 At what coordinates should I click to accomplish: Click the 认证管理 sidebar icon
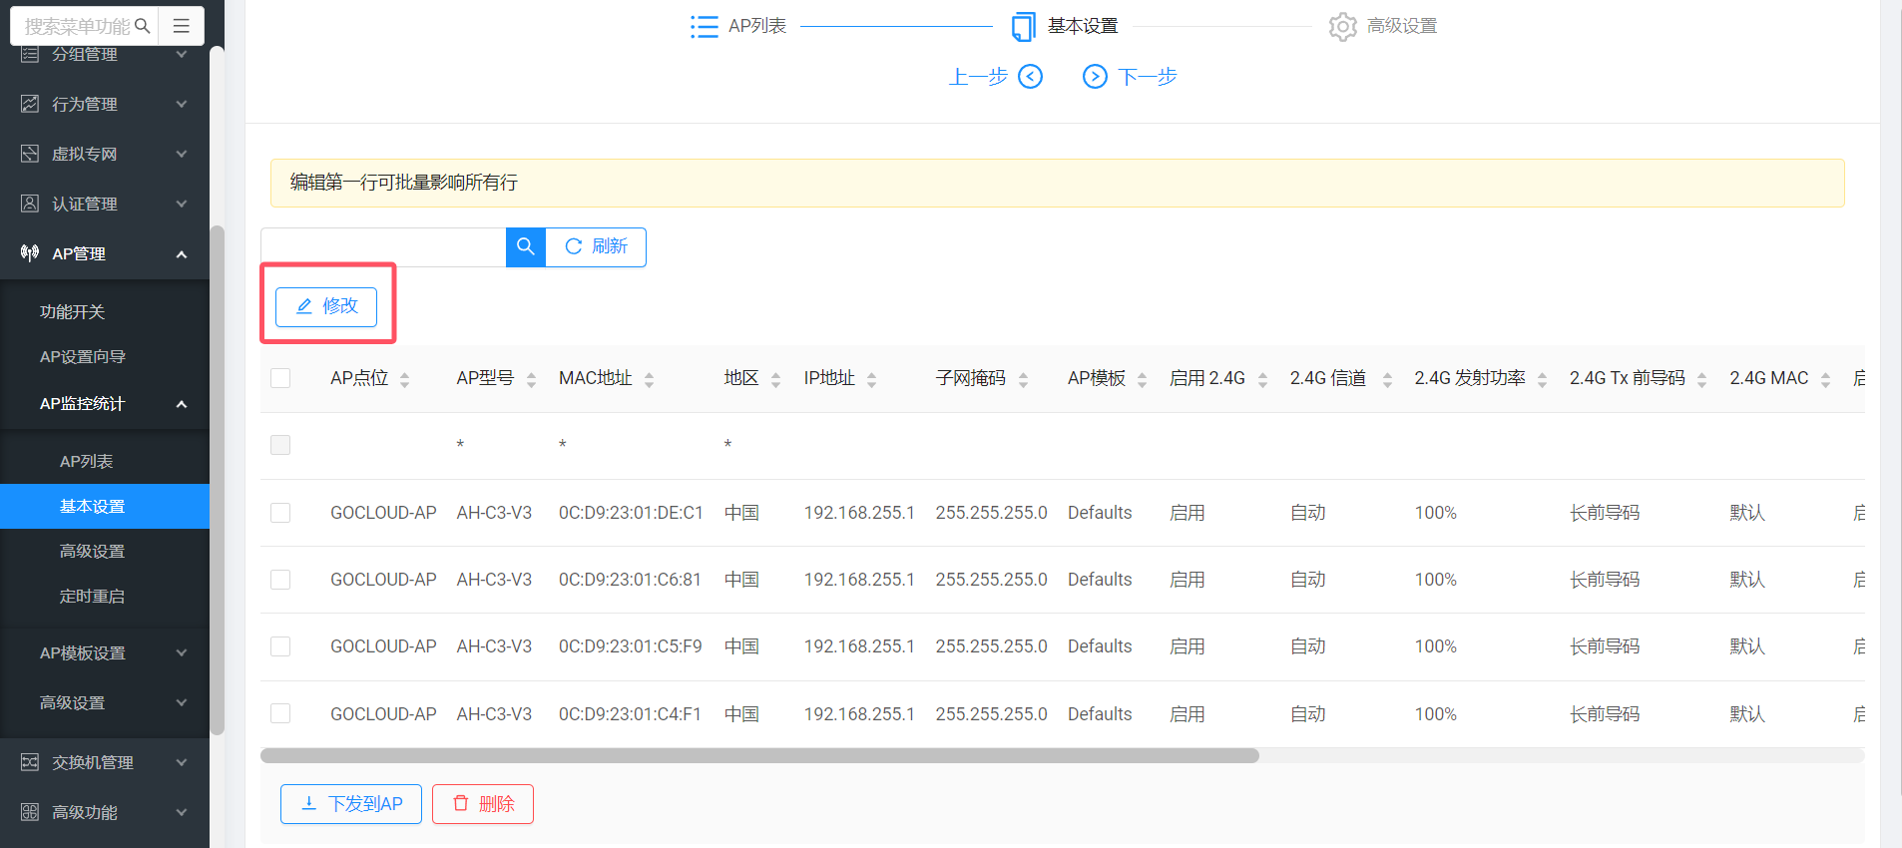click(x=30, y=204)
